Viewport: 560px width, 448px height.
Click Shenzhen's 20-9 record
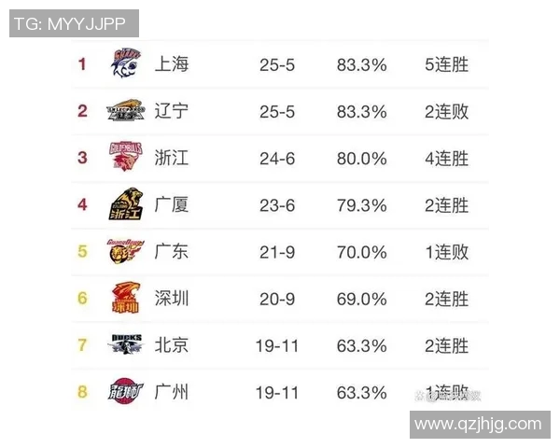click(277, 299)
